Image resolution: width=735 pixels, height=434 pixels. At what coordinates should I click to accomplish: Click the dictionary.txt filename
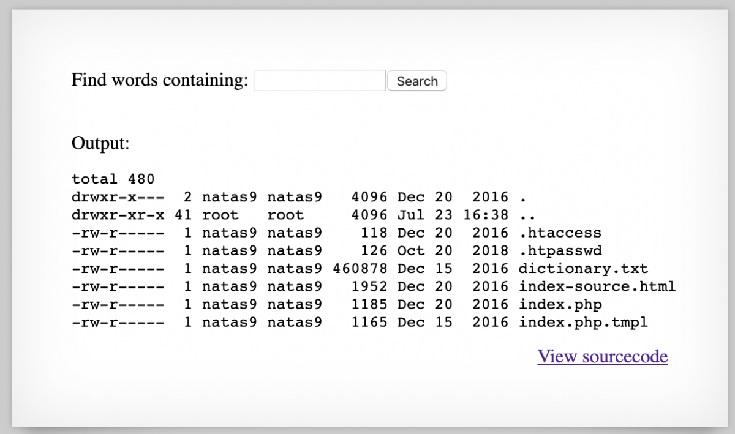583,268
